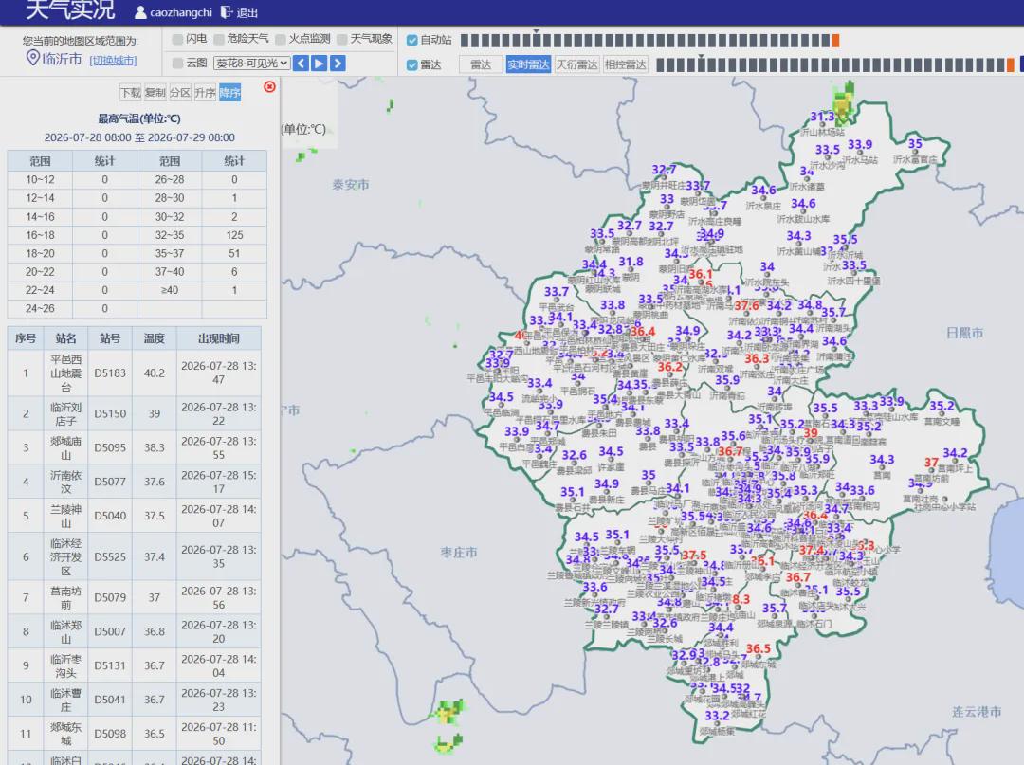Click the 日照市 label on the map
The width and height of the screenshot is (1024, 765).
(964, 333)
